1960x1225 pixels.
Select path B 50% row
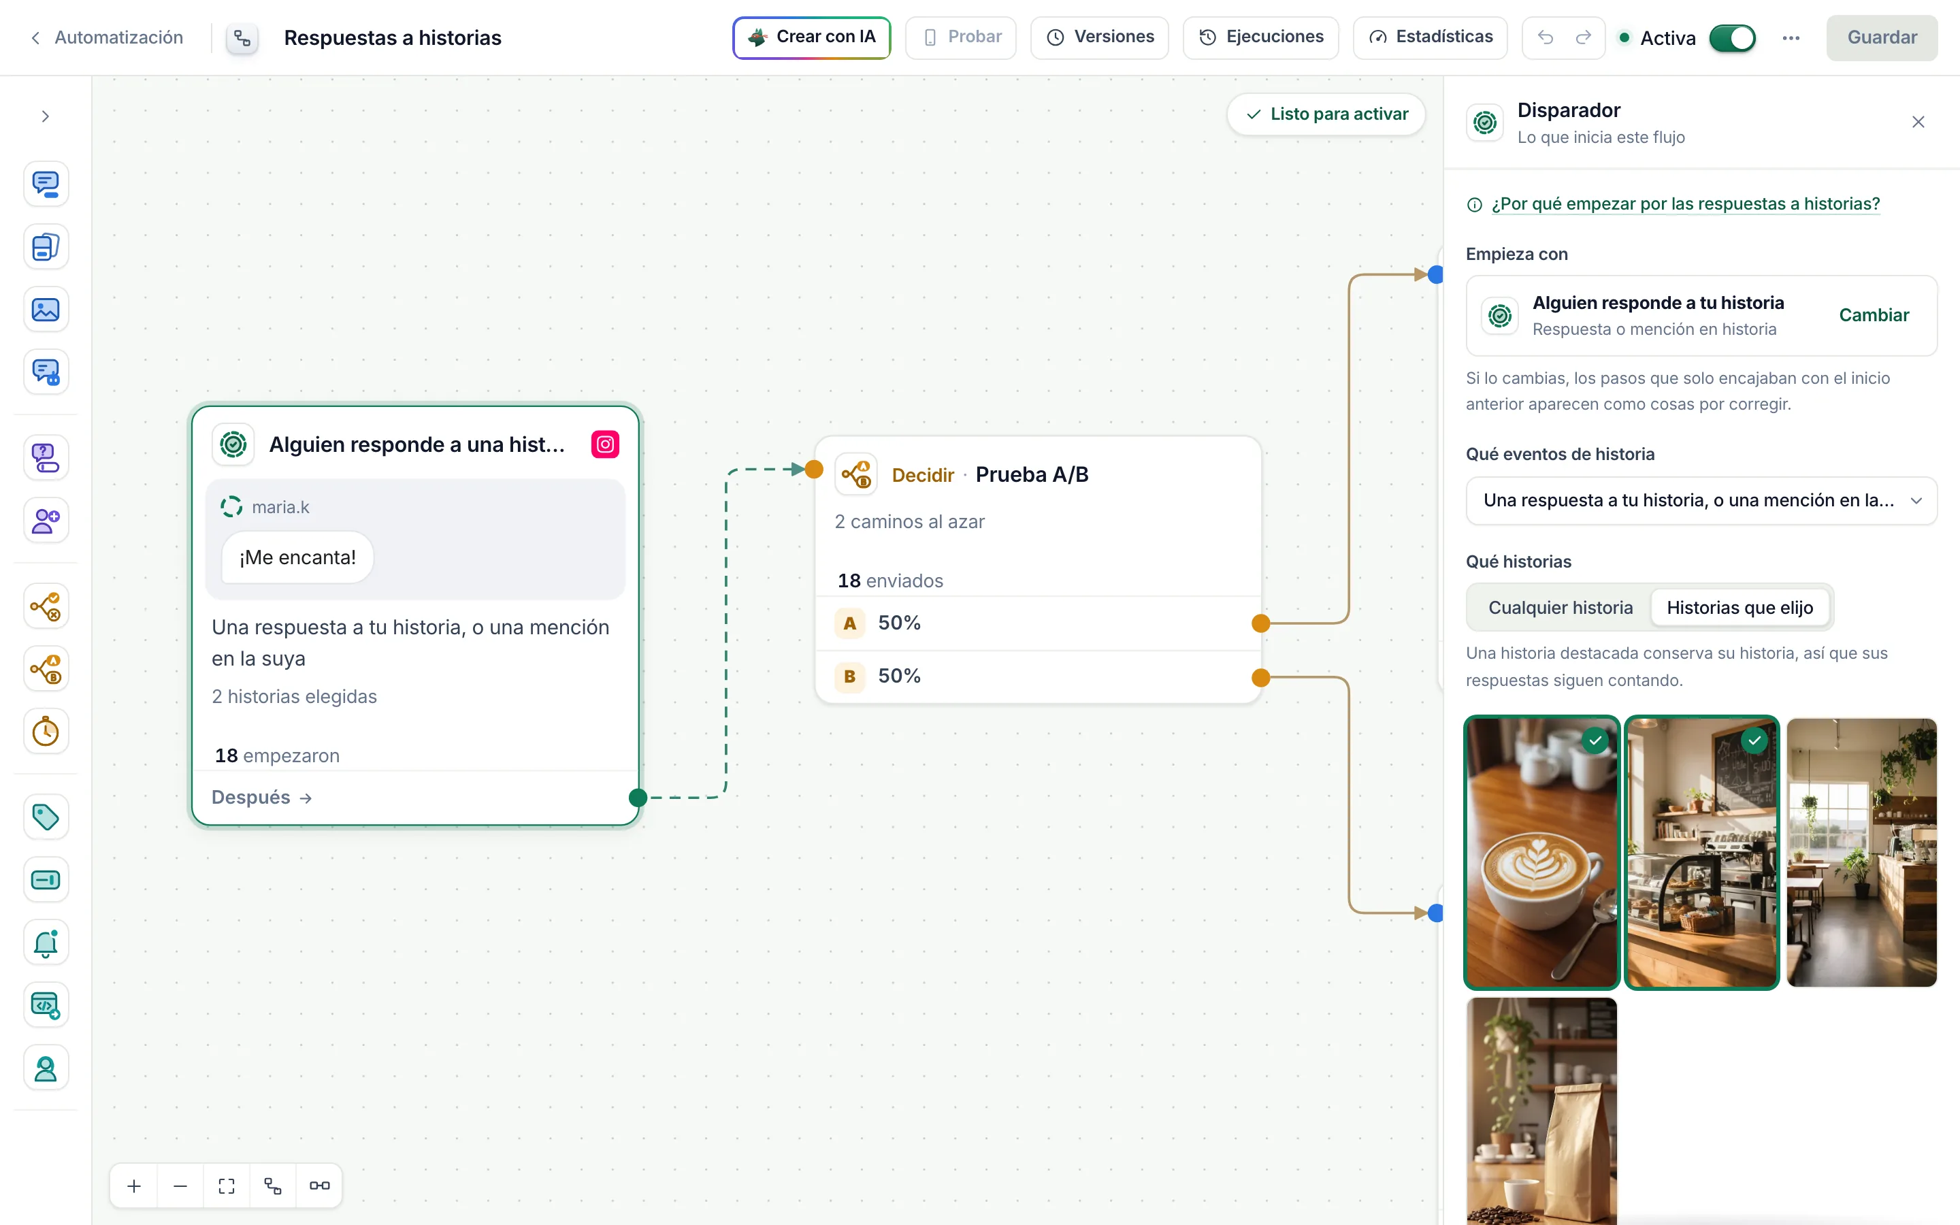point(1037,676)
